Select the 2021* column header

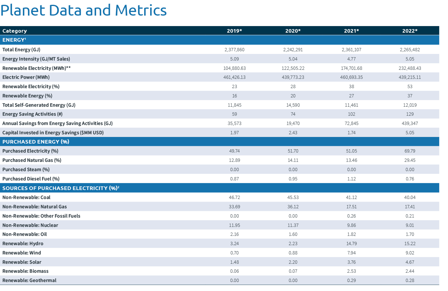[x=351, y=31]
